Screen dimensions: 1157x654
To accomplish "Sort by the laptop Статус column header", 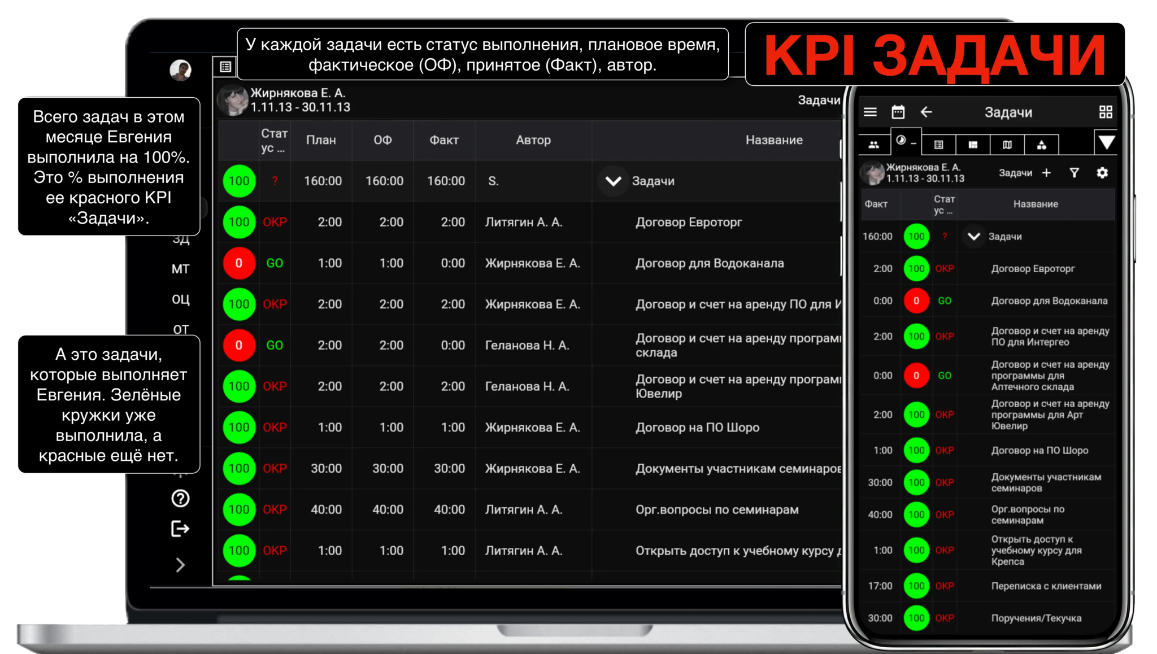I will (x=274, y=141).
